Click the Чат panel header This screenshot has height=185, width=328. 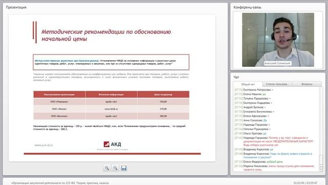pyautogui.click(x=236, y=77)
